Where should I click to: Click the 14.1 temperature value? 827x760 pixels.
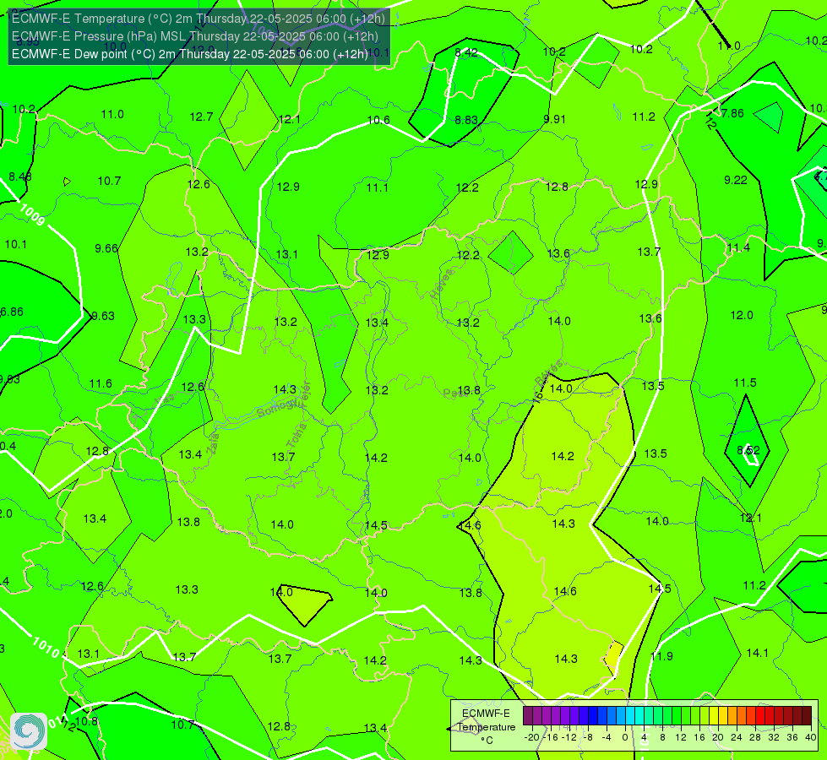tap(758, 654)
